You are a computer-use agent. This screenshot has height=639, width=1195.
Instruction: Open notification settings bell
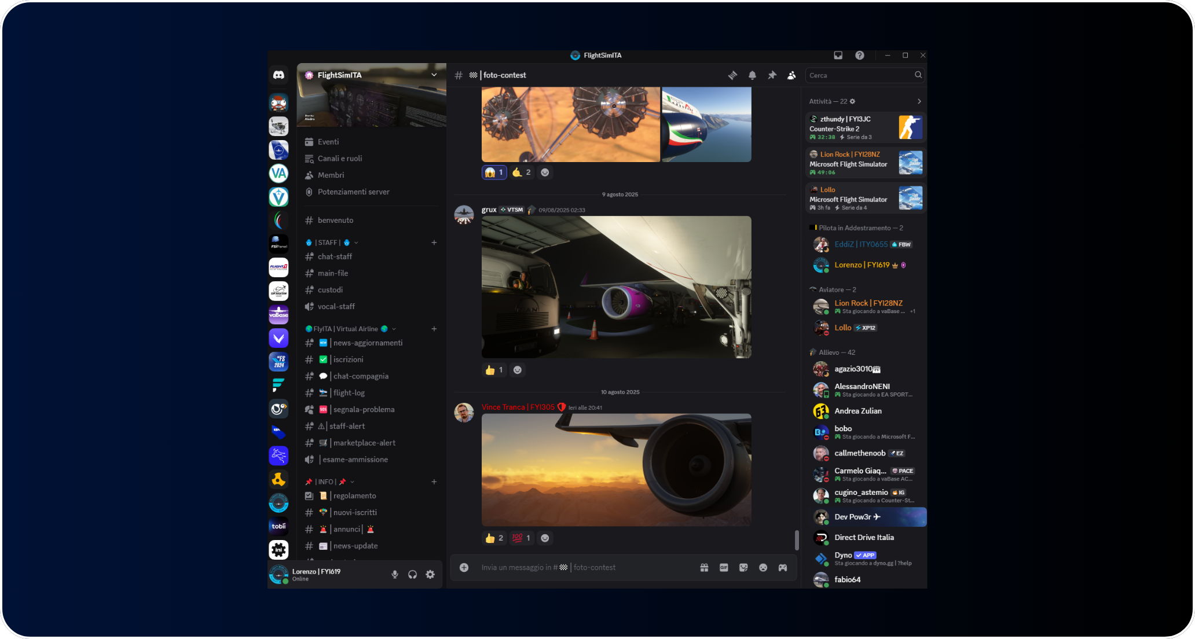point(752,75)
